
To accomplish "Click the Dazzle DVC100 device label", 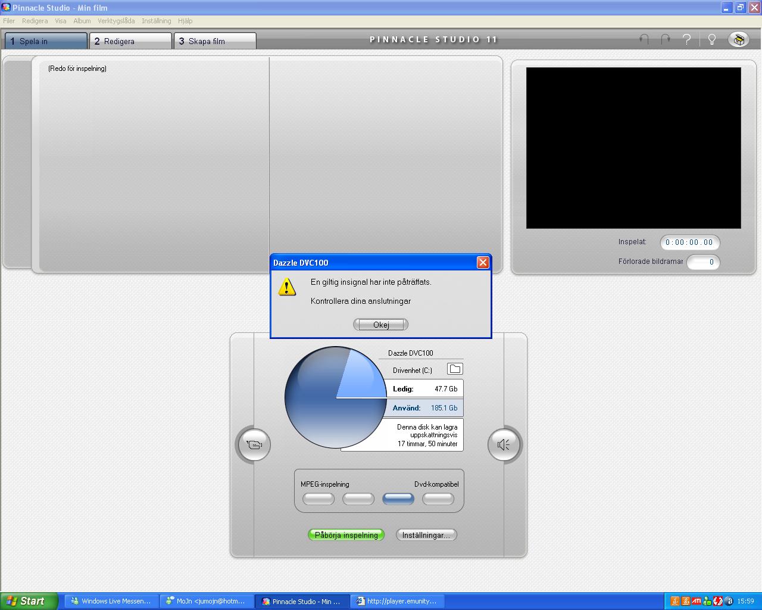I will pyautogui.click(x=411, y=353).
